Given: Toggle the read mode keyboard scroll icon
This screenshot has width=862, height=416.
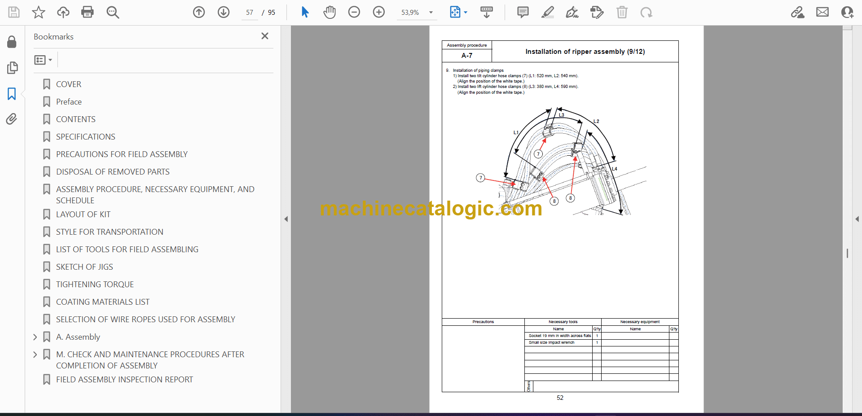Looking at the screenshot, I should click(487, 12).
